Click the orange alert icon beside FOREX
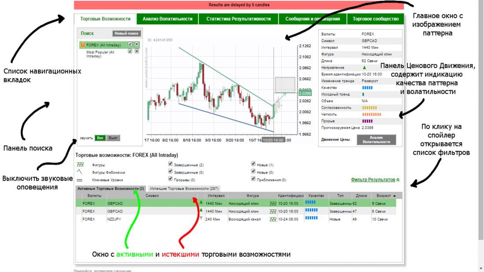484x272 pixels. point(83,45)
